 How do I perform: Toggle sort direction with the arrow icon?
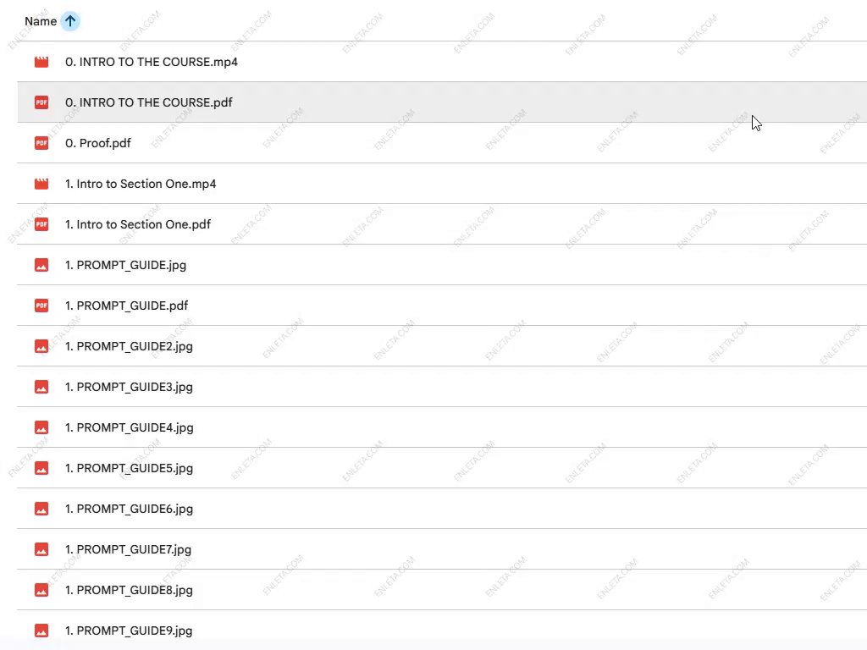click(x=70, y=21)
